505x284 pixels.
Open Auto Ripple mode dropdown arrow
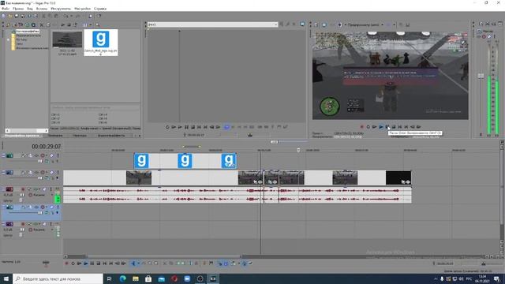(238, 263)
